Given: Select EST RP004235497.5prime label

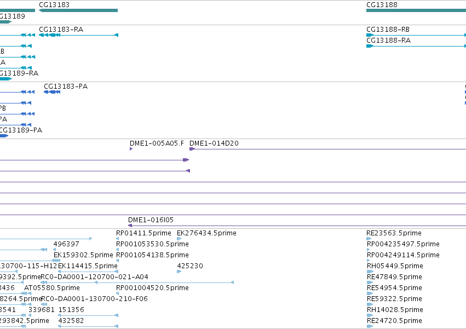Looking at the screenshot, I should pyautogui.click(x=403, y=244).
